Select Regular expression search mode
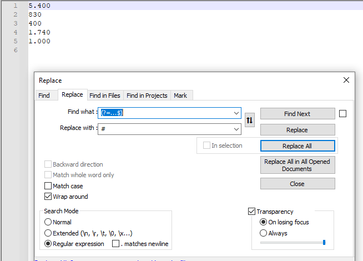 (48, 244)
